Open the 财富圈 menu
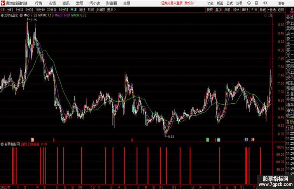This screenshot has width=294, height=189. click(x=112, y=3)
